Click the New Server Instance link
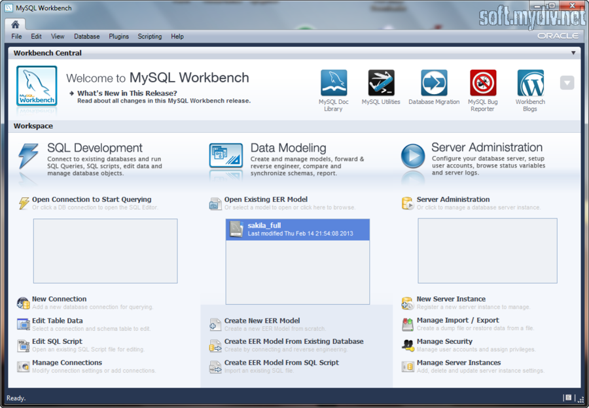This screenshot has width=589, height=408. (451, 299)
